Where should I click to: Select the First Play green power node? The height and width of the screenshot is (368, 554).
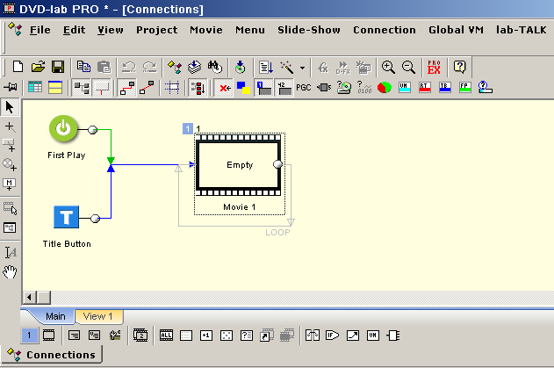point(63,129)
